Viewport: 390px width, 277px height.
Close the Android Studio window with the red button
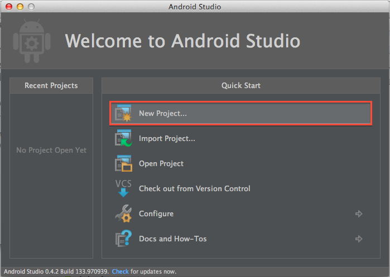(9, 7)
